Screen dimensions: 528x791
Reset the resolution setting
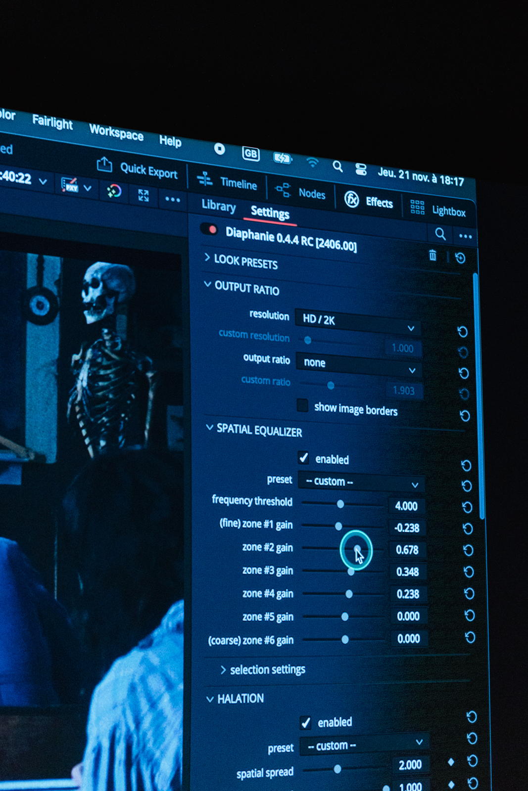462,331
